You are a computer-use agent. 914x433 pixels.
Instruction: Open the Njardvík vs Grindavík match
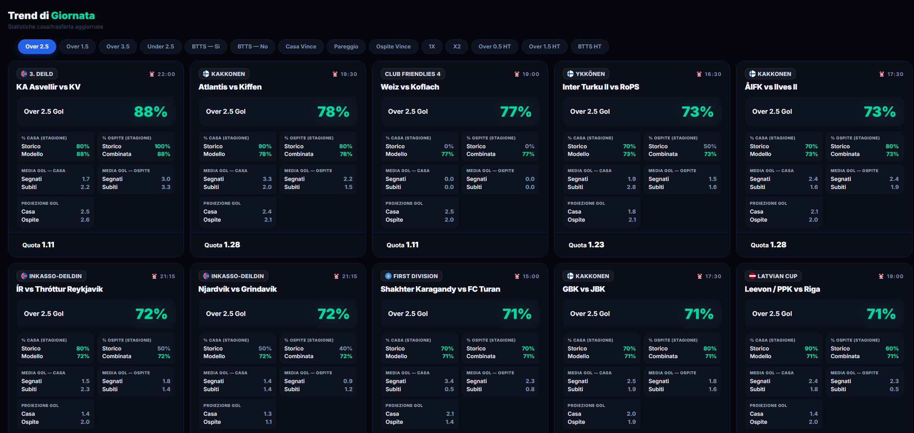237,289
